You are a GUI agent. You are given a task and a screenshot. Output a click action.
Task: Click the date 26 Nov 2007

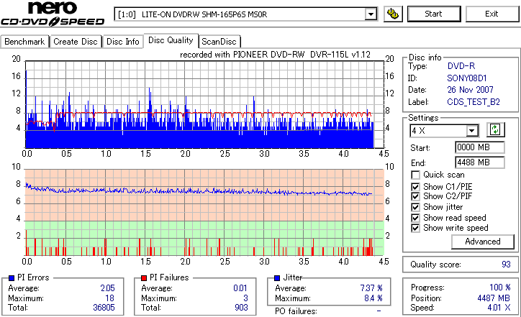pyautogui.click(x=470, y=90)
